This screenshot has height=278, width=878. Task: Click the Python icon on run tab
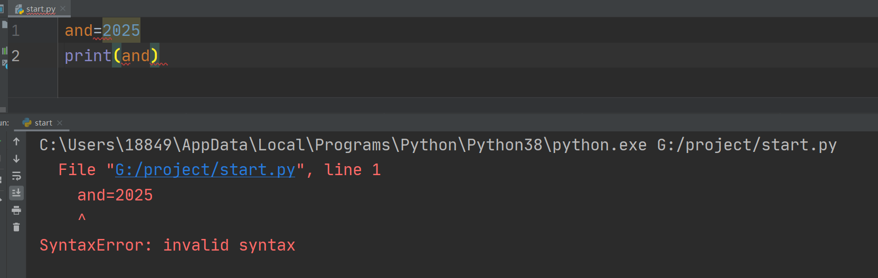click(x=27, y=123)
